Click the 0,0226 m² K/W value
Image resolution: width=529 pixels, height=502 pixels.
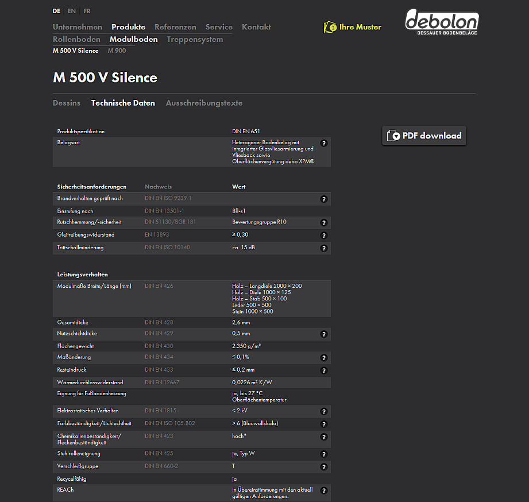click(252, 382)
